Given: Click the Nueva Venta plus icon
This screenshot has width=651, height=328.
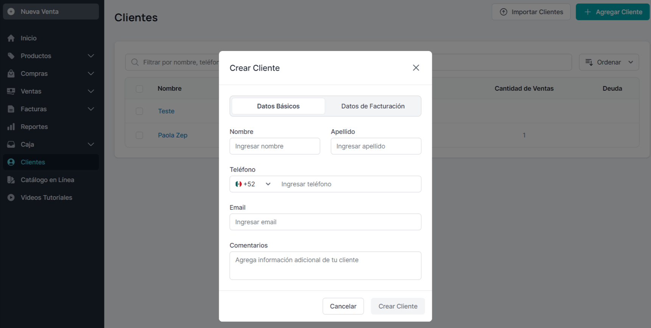Looking at the screenshot, I should [11, 12].
